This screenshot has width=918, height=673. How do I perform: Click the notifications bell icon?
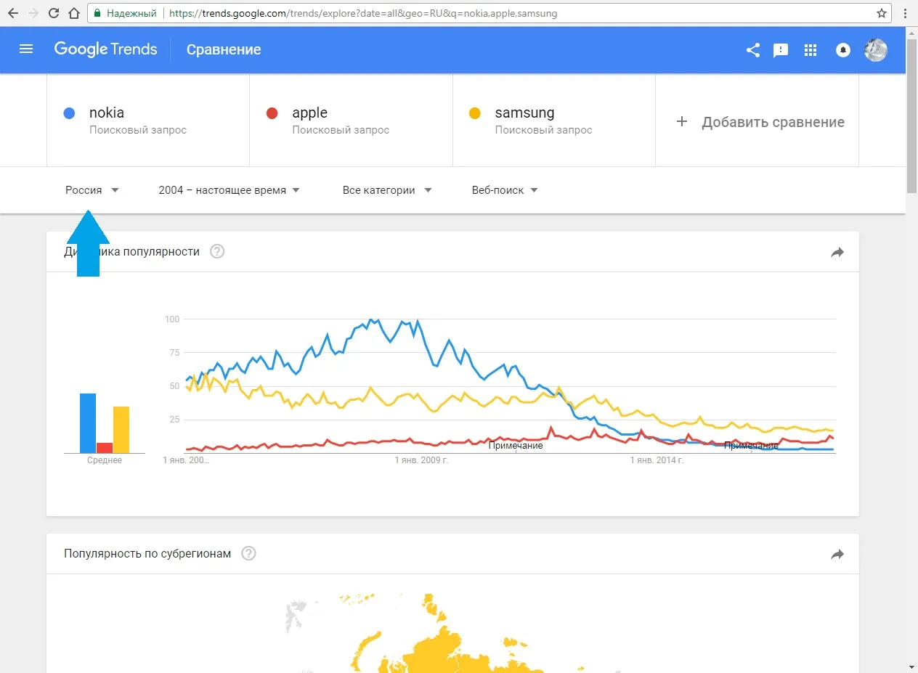843,50
